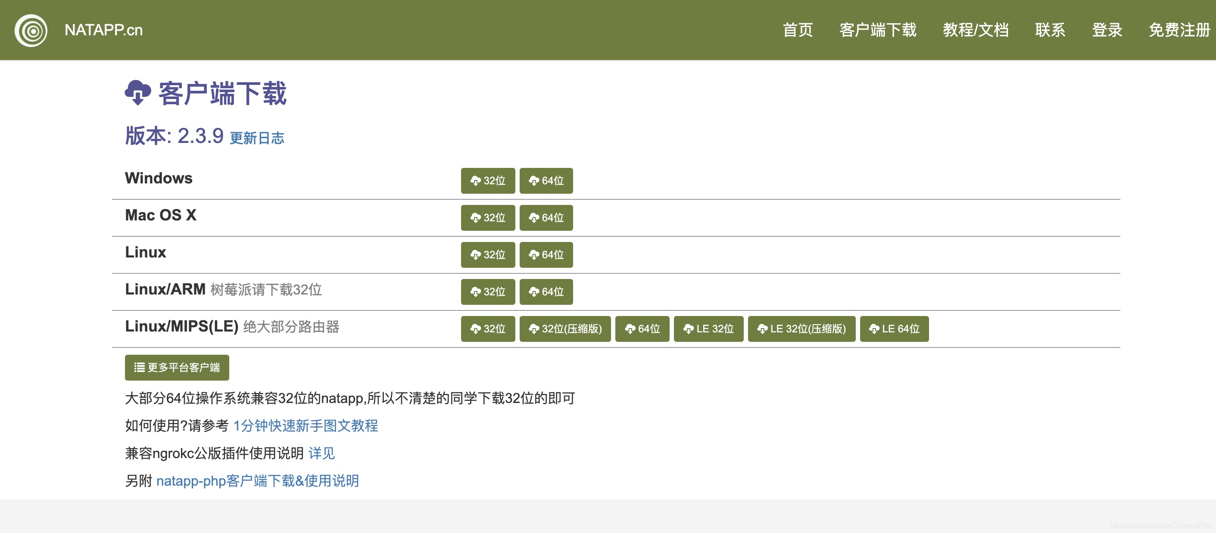Screen dimensions: 1216x533
Task: Open natapp-php客户端下载&使用说明 link
Action: click(x=257, y=480)
